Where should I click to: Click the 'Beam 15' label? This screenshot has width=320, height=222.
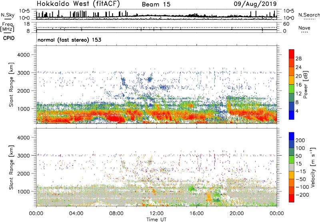coord(156,4)
